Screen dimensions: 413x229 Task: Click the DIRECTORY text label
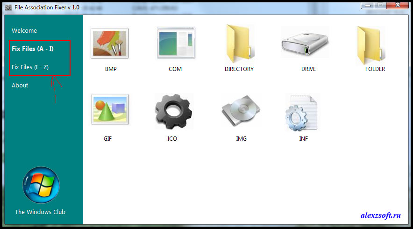point(239,69)
